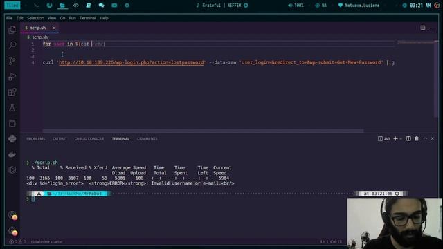The image size is (443, 249).
Task: Open the code brackets icon in top bar
Action: (75, 6)
